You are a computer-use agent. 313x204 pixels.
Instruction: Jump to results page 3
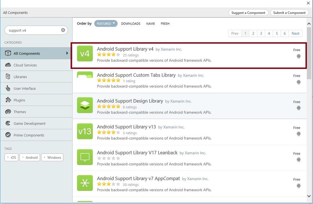[261, 33]
